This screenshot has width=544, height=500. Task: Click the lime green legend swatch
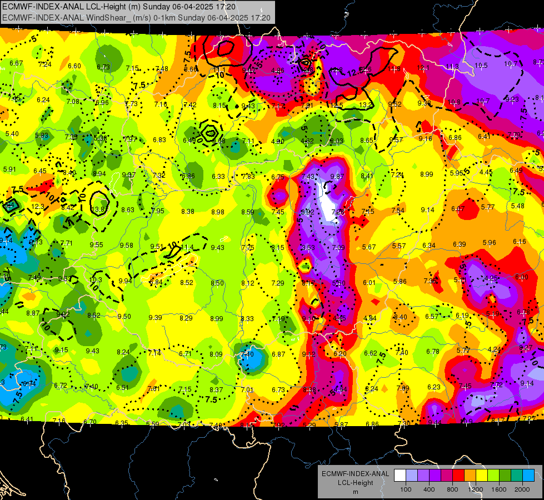click(x=493, y=476)
